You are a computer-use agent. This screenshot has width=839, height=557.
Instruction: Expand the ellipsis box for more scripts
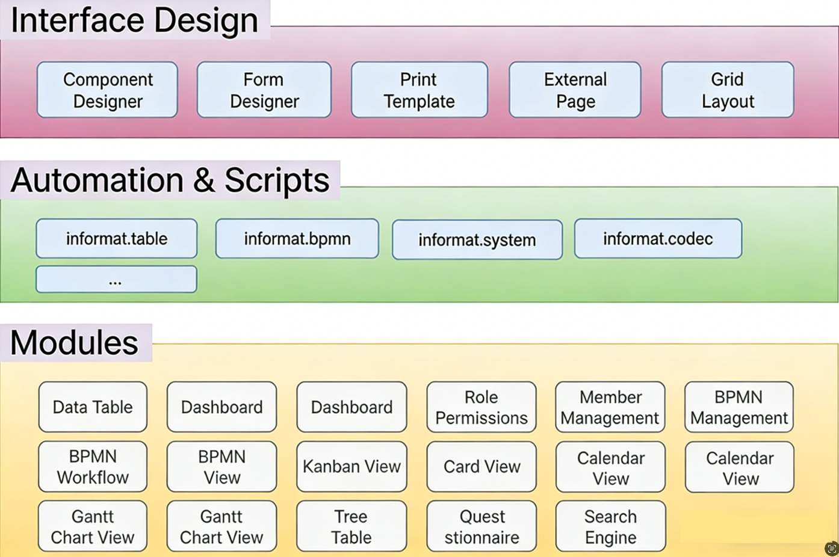coord(116,278)
